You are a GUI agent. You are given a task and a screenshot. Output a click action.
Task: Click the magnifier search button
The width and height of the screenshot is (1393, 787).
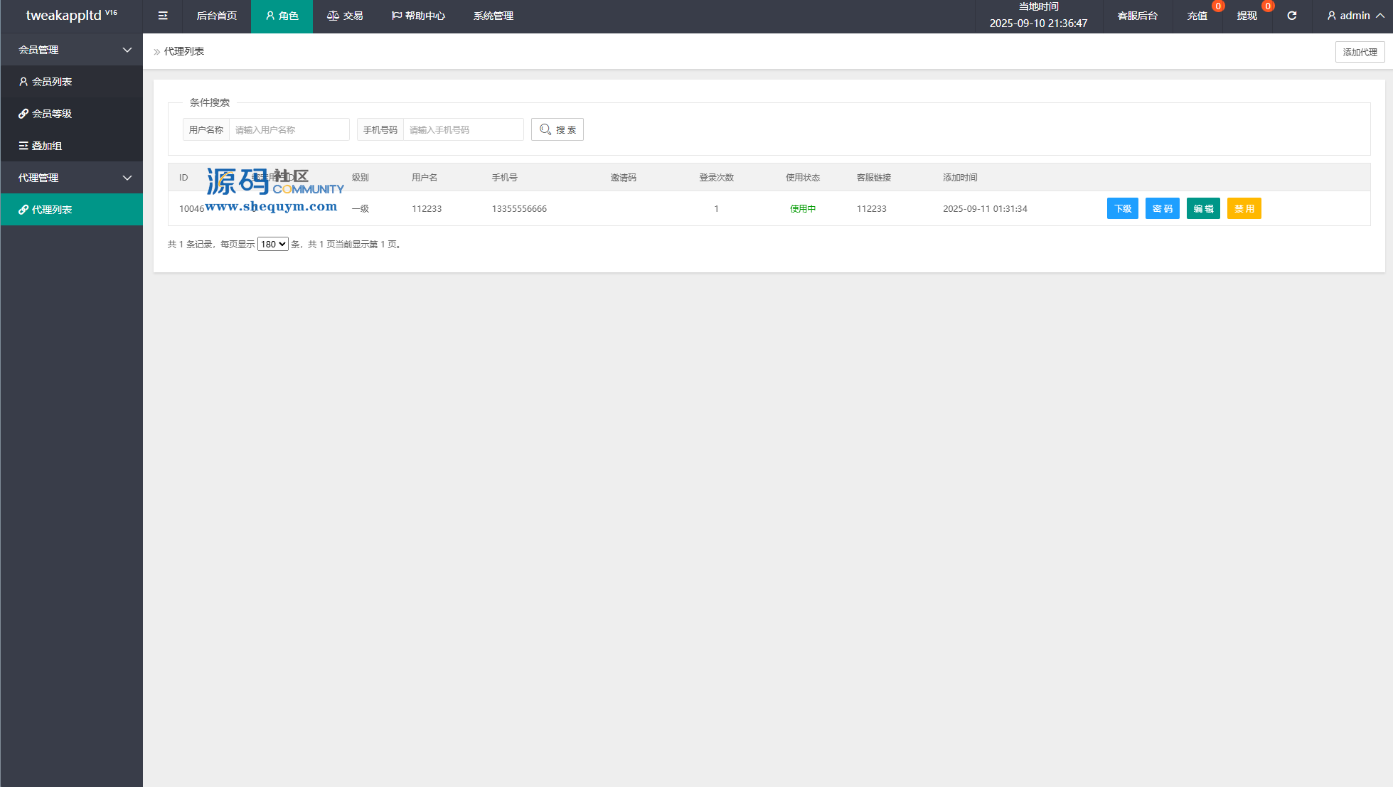(x=557, y=129)
